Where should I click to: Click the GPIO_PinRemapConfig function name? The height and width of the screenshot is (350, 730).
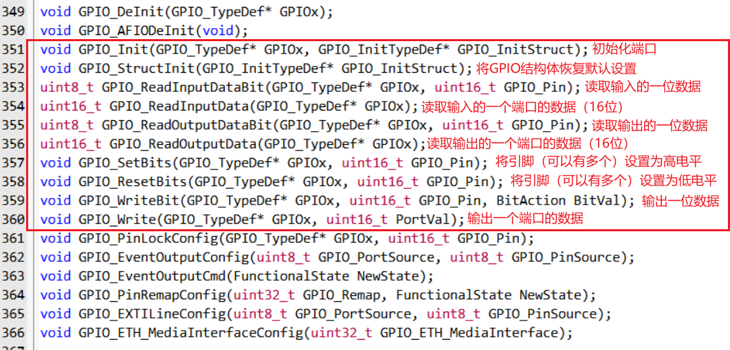click(152, 295)
